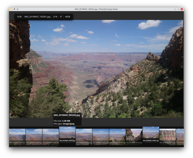The image size is (193, 158).
Task: Close the PhotoQt Image Viewer window
Action: click(x=182, y=9)
